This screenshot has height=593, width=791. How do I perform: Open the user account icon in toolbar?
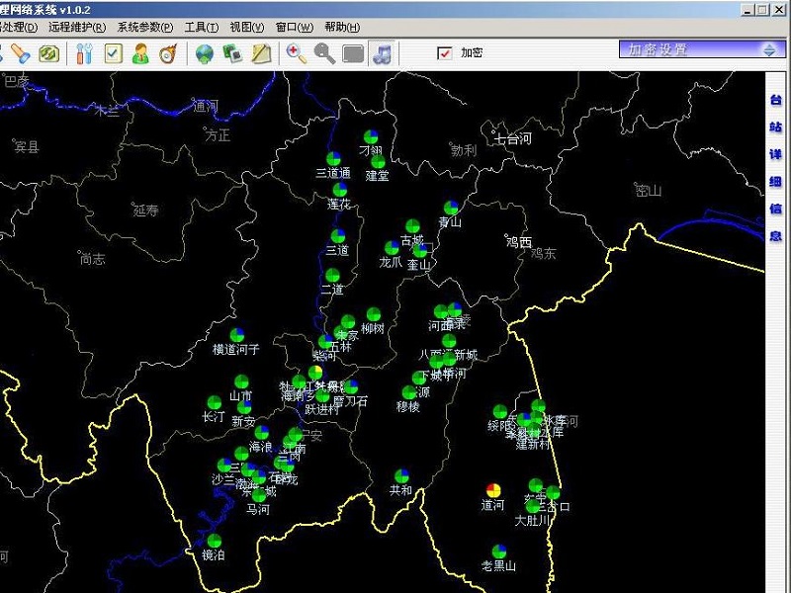[140, 53]
